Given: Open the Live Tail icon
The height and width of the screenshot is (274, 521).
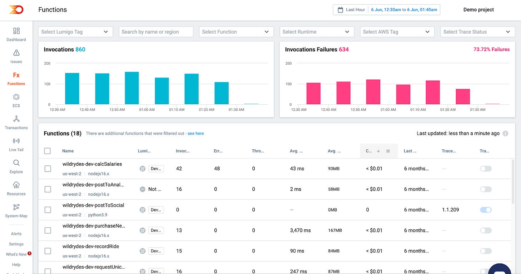Looking at the screenshot, I should [x=16, y=141].
